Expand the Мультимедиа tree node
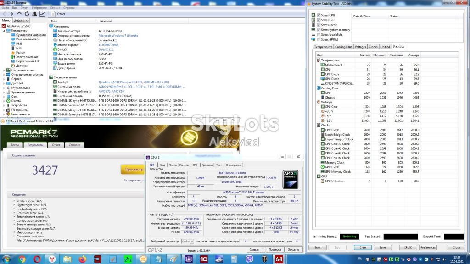This screenshot has height=264, width=470. [4, 88]
